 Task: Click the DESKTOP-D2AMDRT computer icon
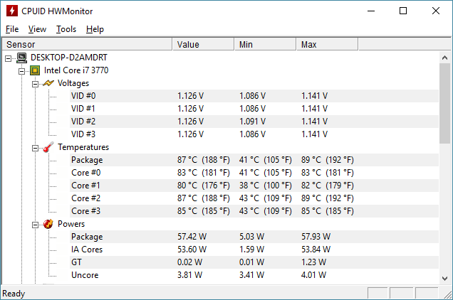(21, 58)
